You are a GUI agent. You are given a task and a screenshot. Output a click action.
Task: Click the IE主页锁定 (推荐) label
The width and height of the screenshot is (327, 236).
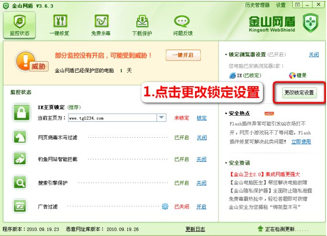click(59, 107)
